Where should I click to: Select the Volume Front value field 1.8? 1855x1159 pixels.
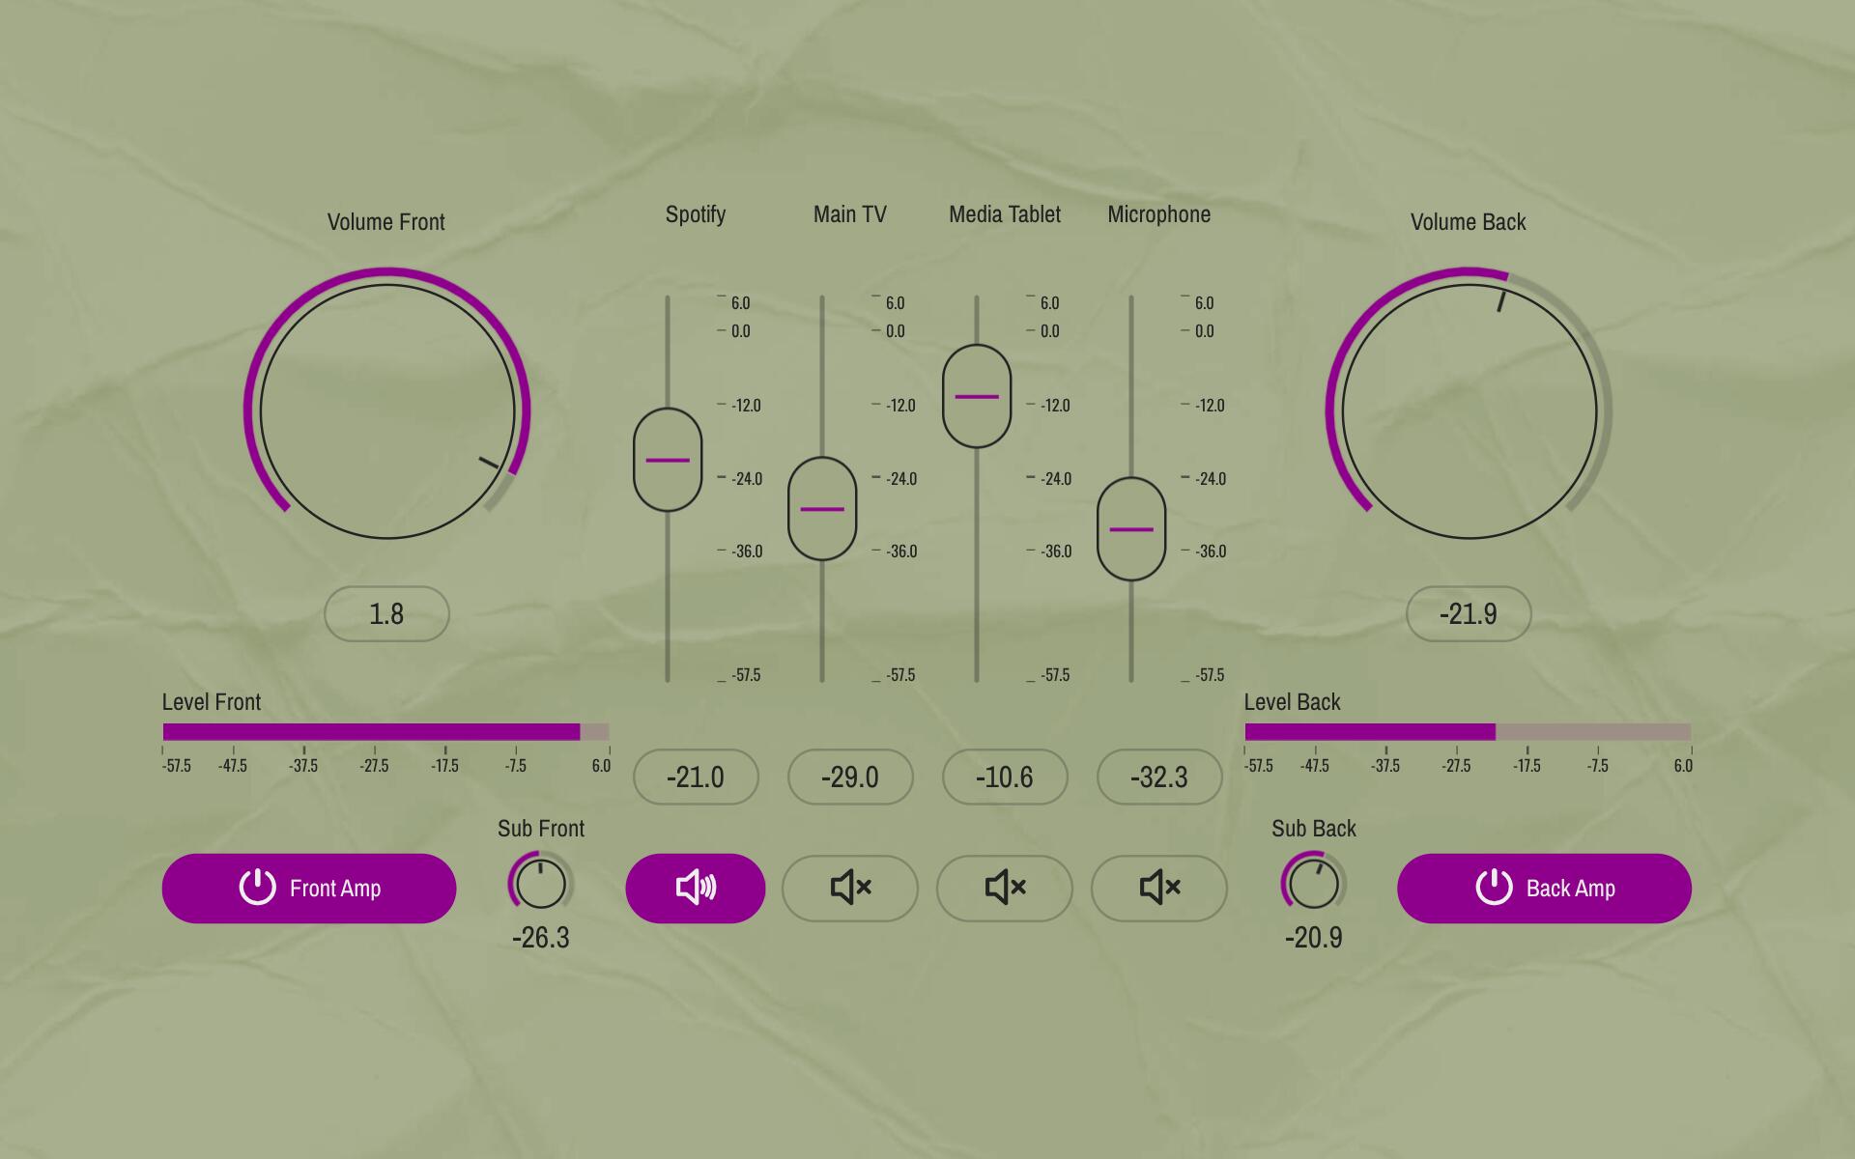(x=386, y=613)
